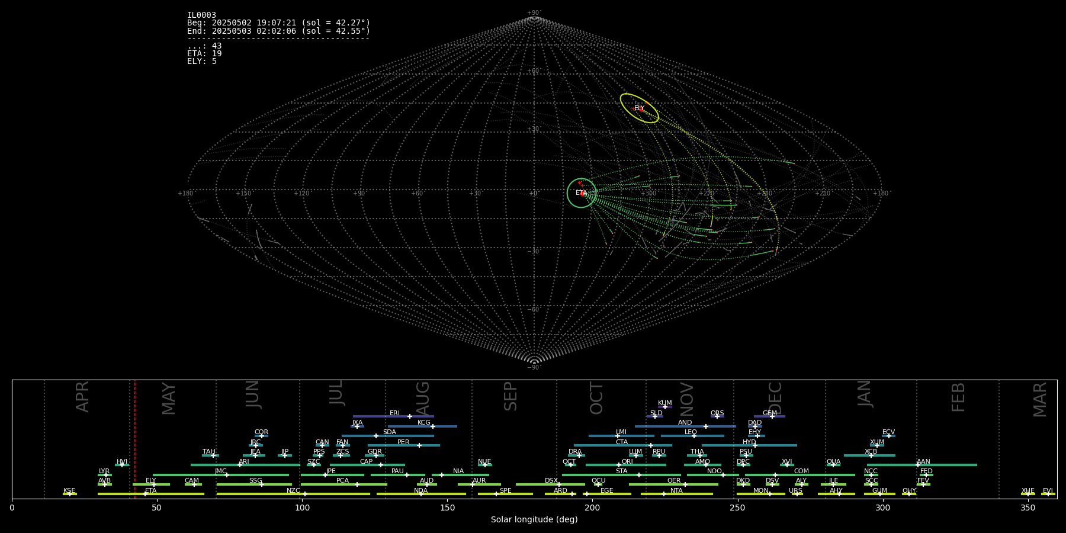Click the 200 tick label on the axis

pyautogui.click(x=592, y=508)
